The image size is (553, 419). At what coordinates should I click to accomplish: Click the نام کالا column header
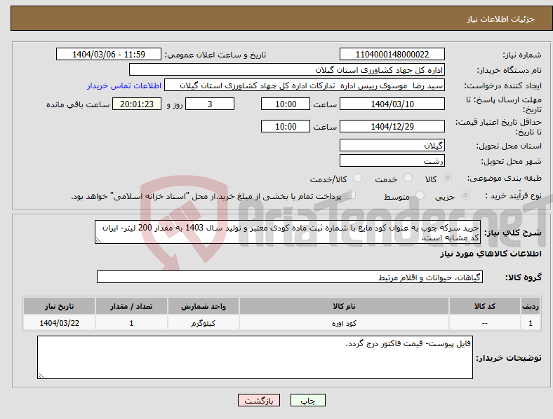[344, 306]
